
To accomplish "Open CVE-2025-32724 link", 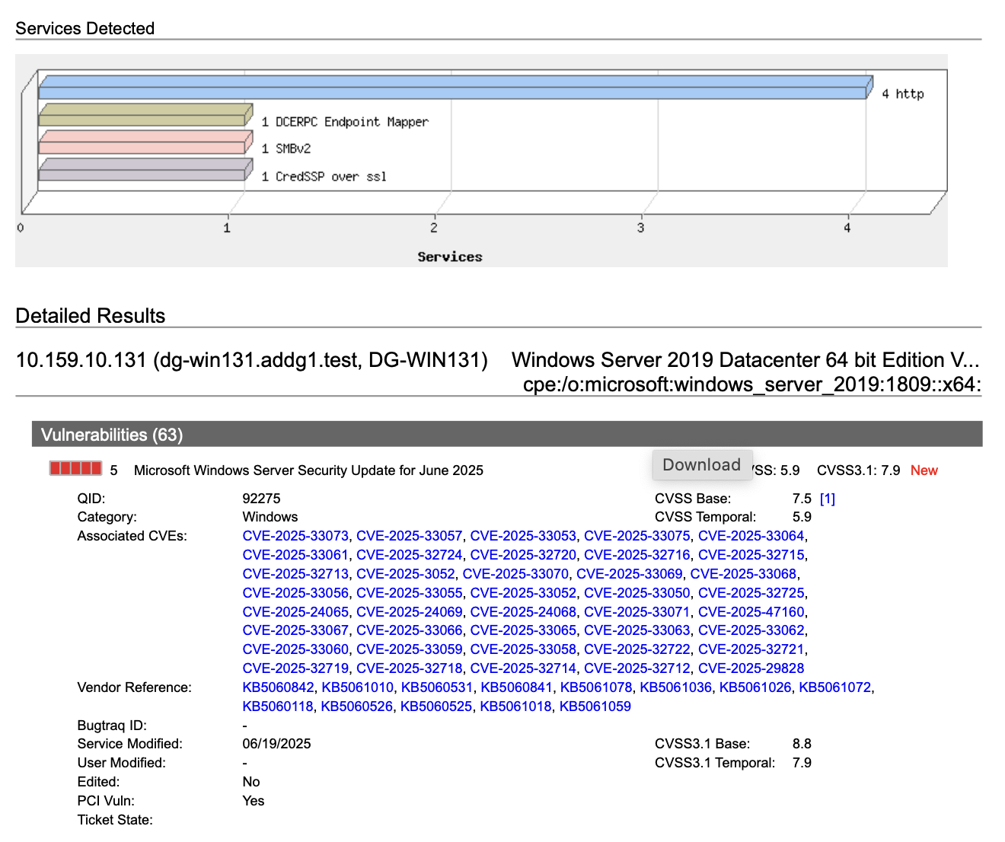I will pyautogui.click(x=410, y=555).
